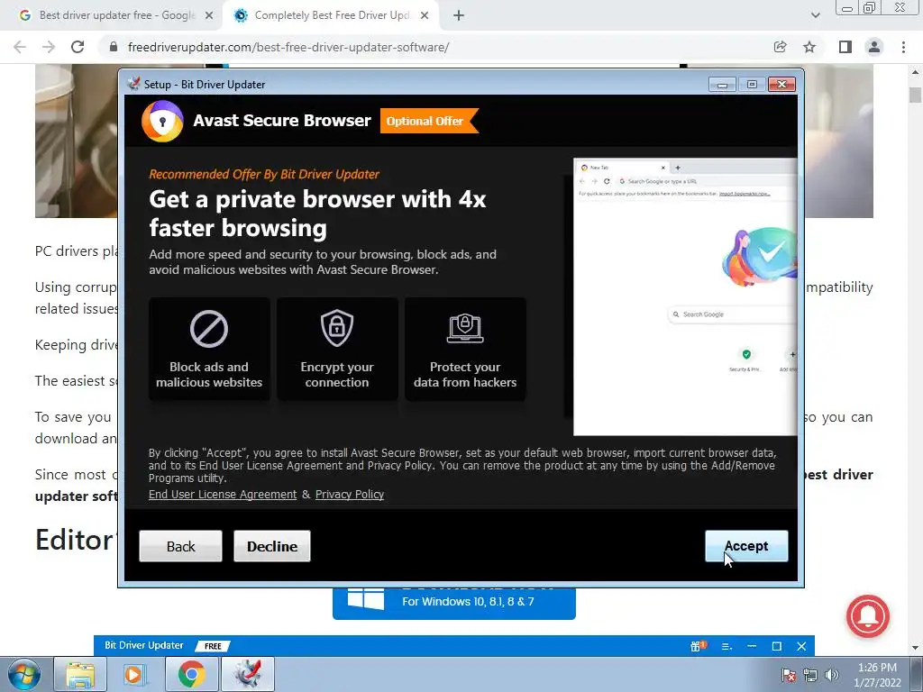This screenshot has height=692, width=923.
Task: Open the gift icon in Bit Driver Updater bar
Action: click(699, 646)
